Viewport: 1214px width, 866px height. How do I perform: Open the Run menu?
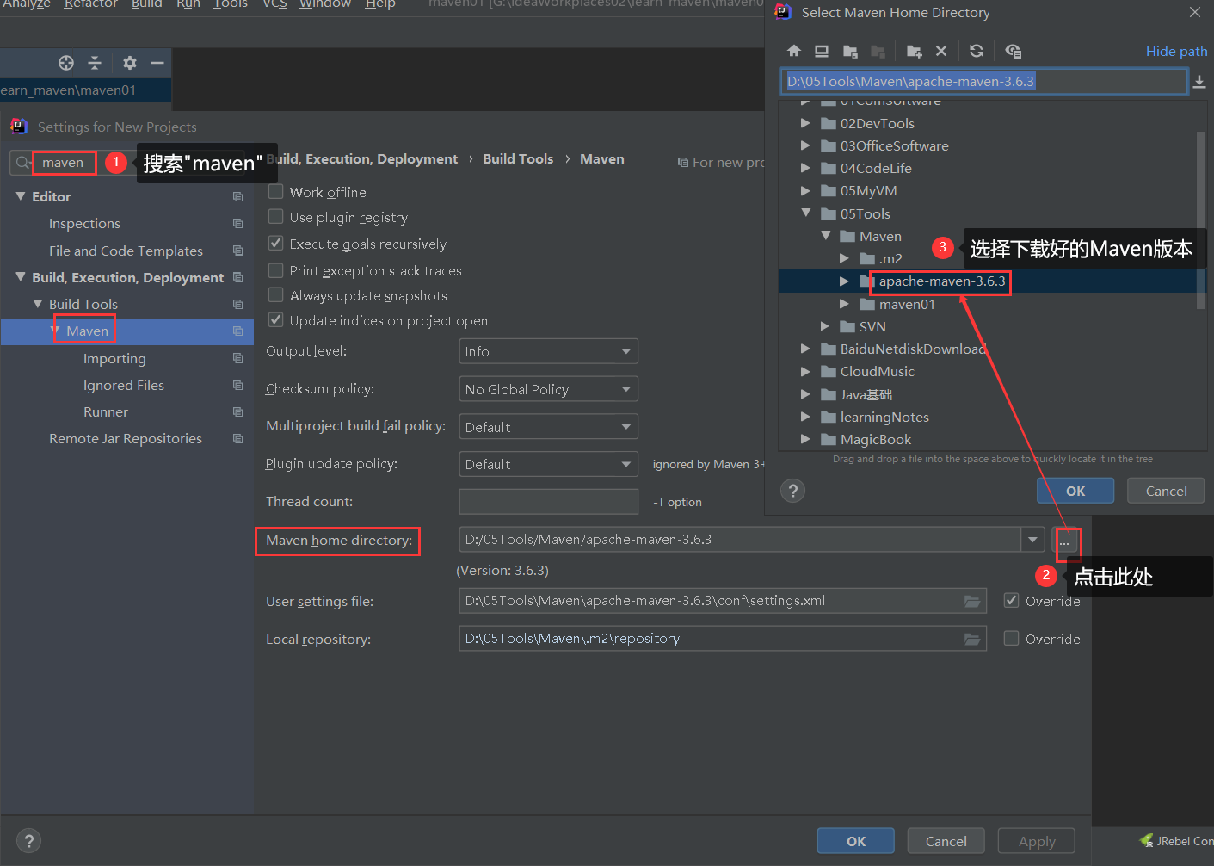(188, 4)
